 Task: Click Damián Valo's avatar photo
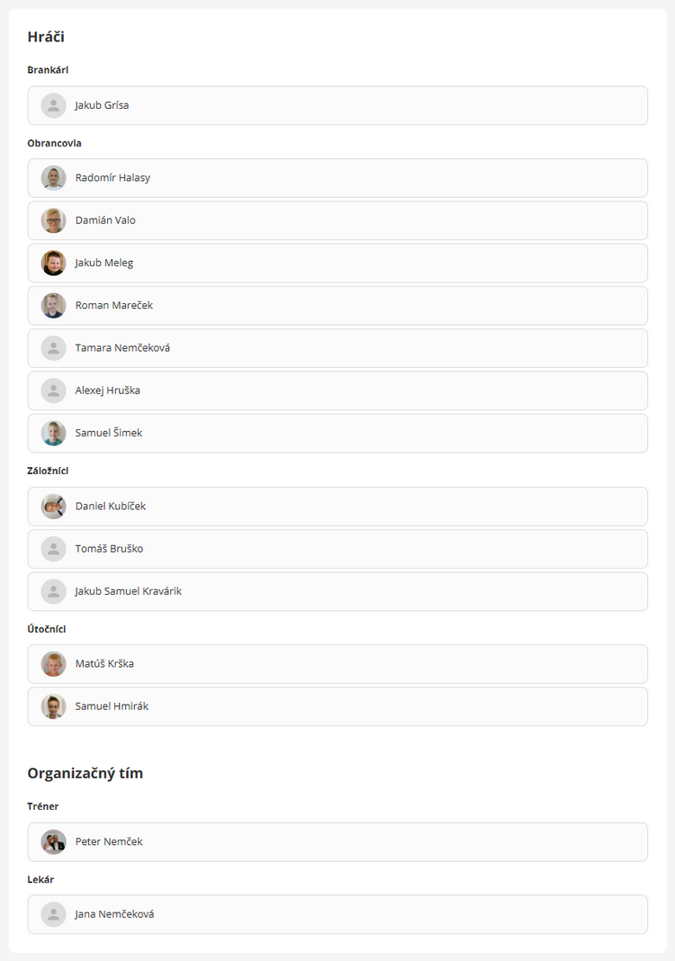click(53, 220)
